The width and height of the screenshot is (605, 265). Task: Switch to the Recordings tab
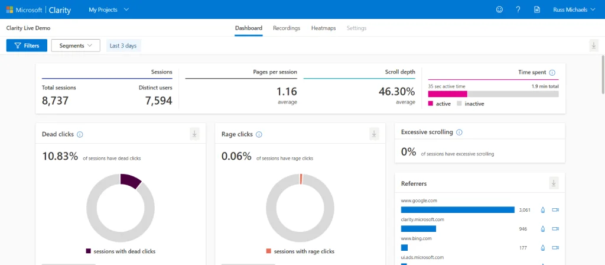tap(287, 28)
